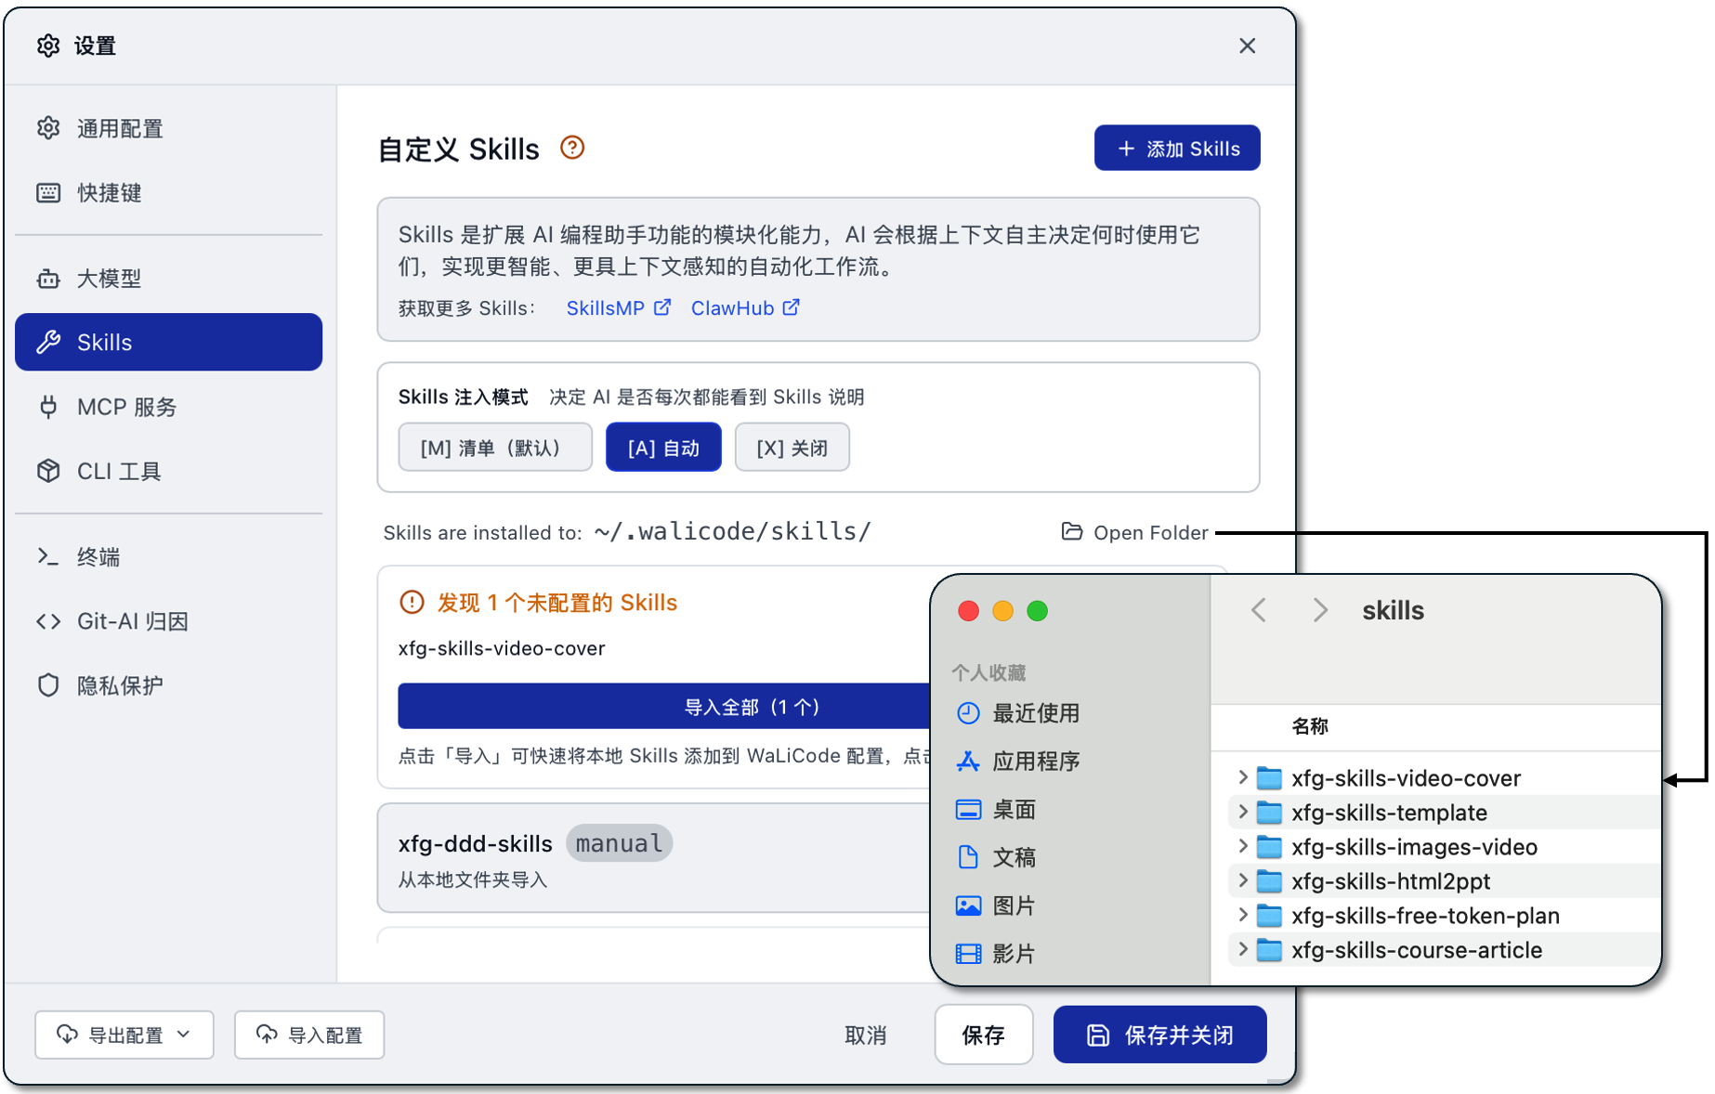Select xfg-skills-course-article folder icon
The image size is (1715, 1094).
pyautogui.click(x=1269, y=949)
